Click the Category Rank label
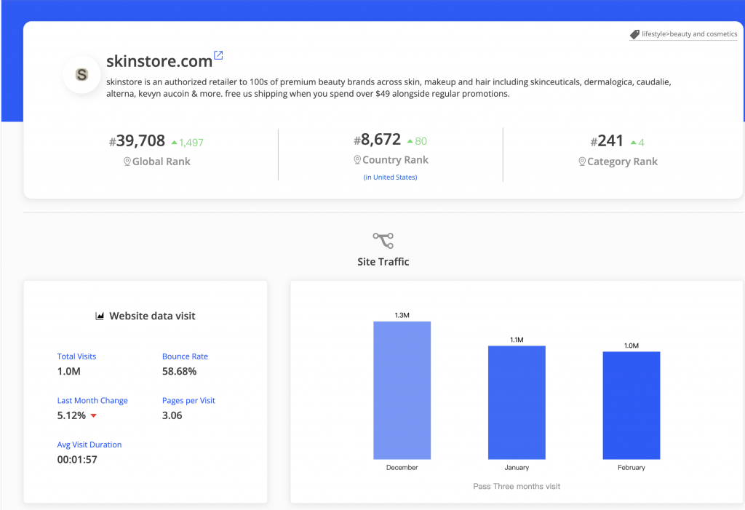This screenshot has width=745, height=510. 623,162
